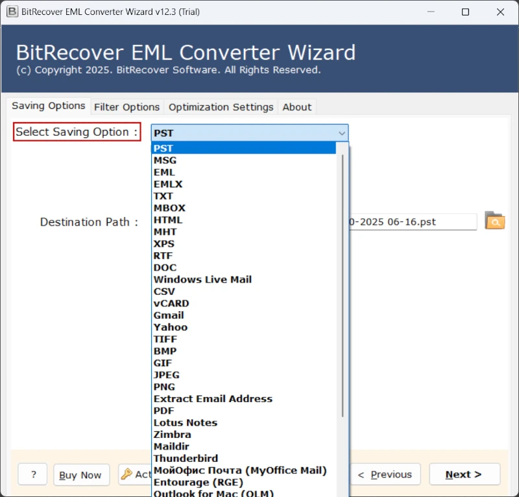Select PST in the dropdown list
The image size is (519, 497).
(244, 148)
